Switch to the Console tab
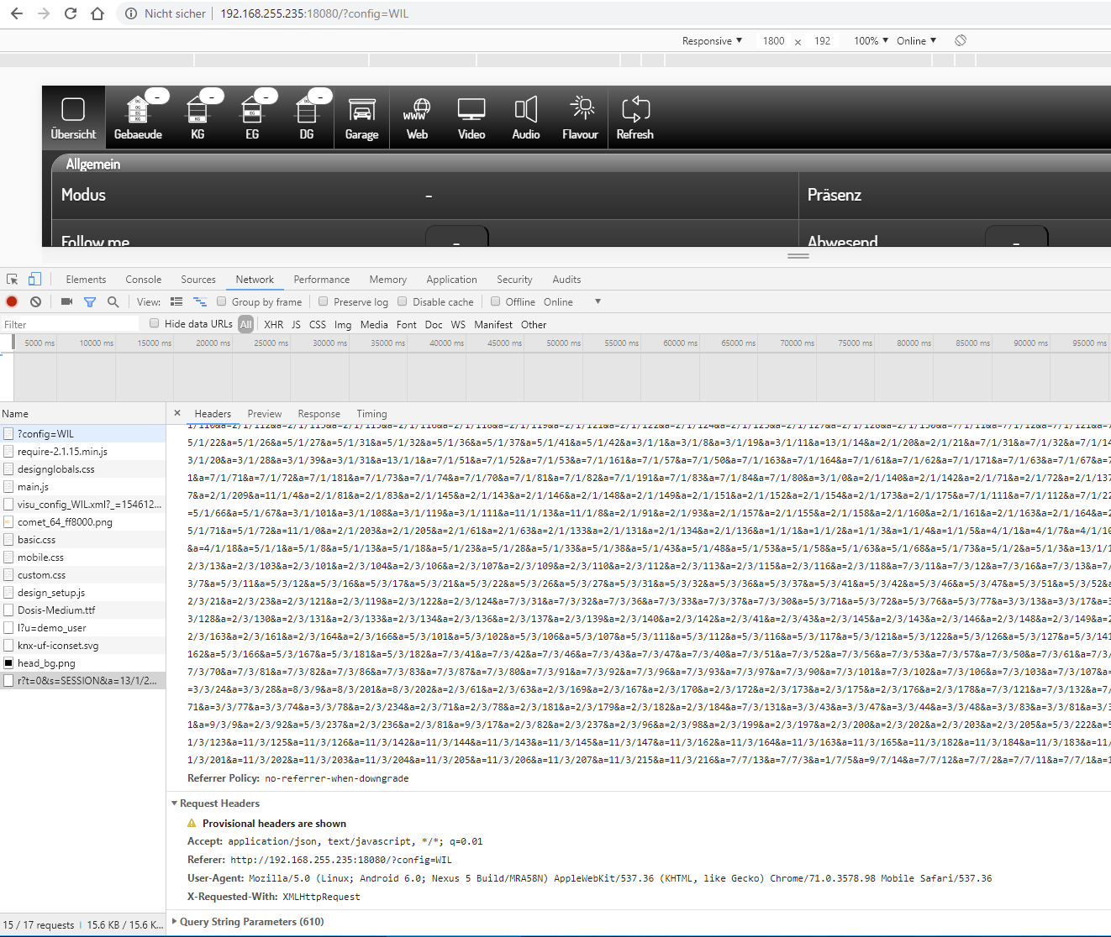 tap(144, 280)
